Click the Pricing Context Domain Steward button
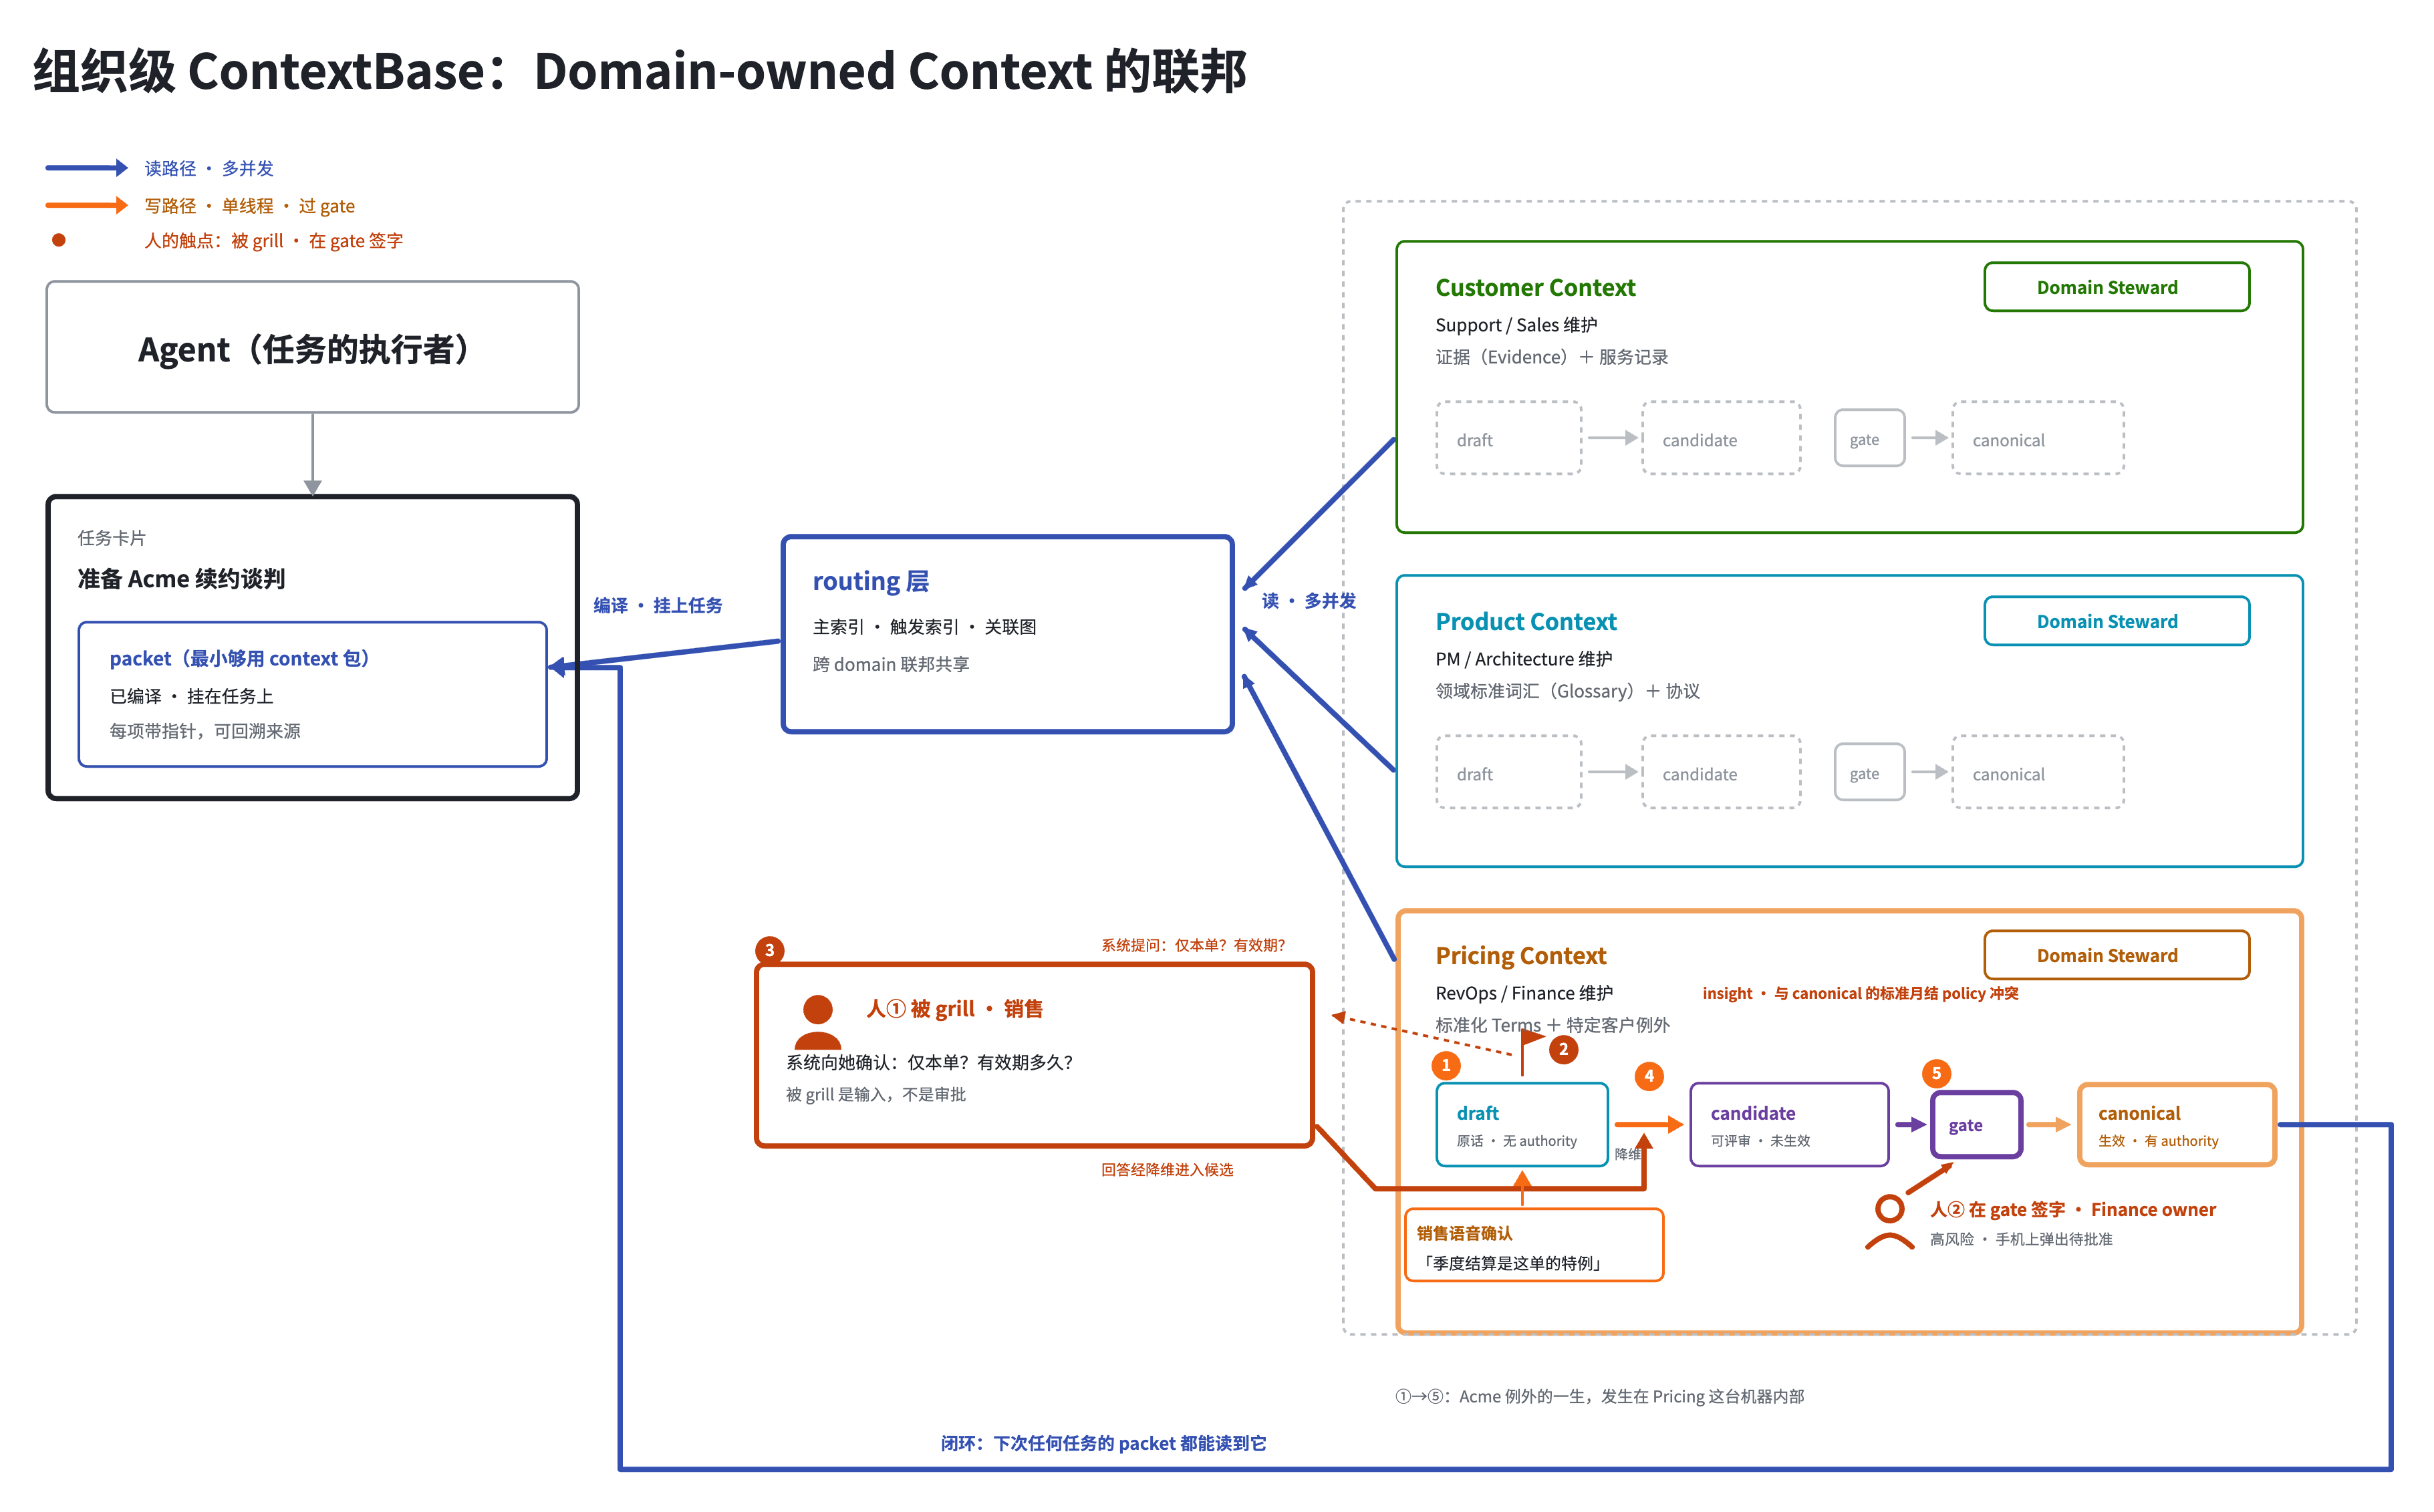 (2116, 955)
